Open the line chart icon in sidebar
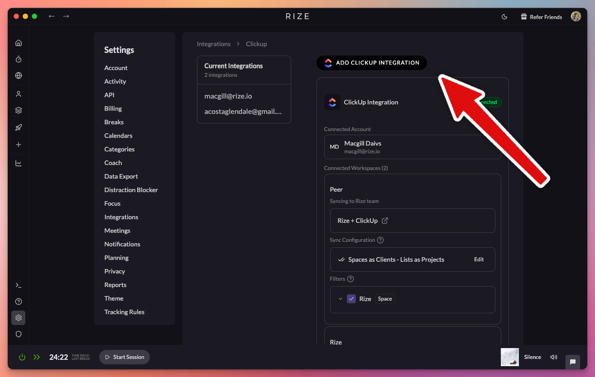 (19, 163)
